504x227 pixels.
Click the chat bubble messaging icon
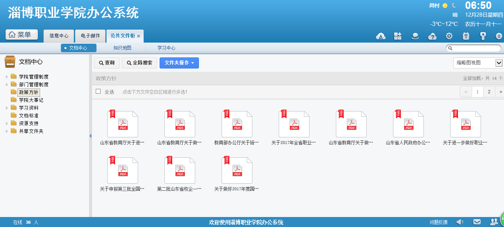click(415, 36)
